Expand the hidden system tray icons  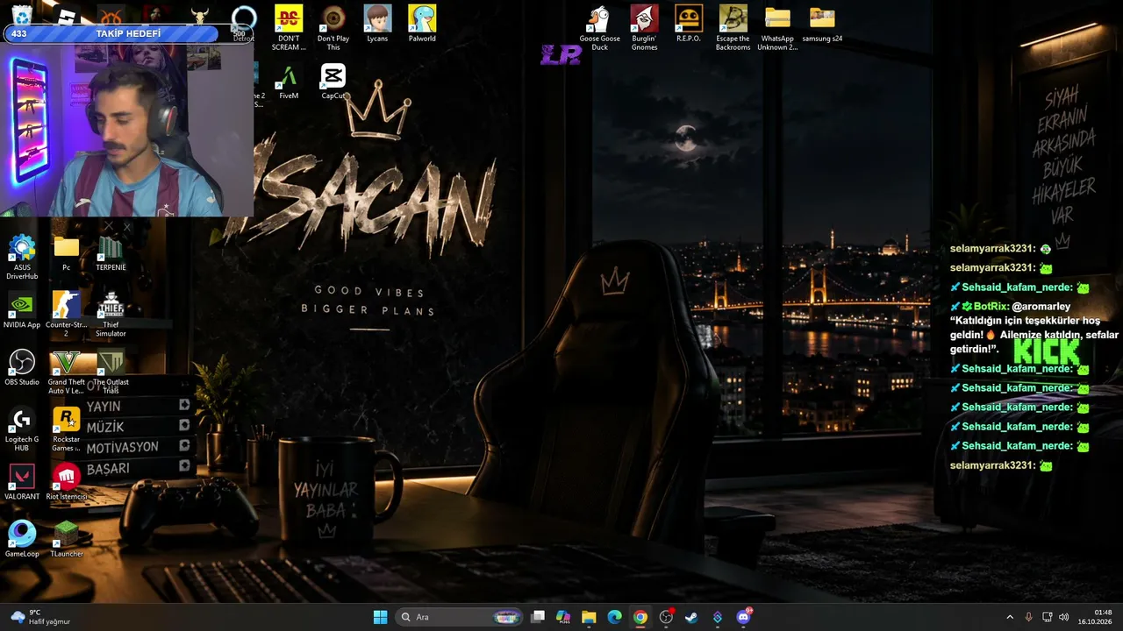click(1010, 617)
